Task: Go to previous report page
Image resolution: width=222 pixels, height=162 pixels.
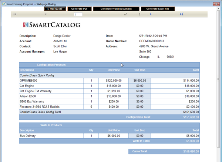Action: point(46,14)
